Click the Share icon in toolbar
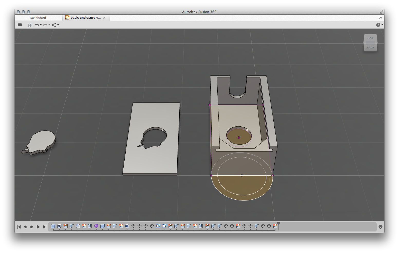Screen dimensions: 399x253 pyautogui.click(x=54, y=25)
